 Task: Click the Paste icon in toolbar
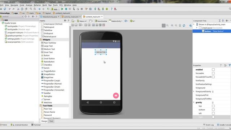[26, 9]
